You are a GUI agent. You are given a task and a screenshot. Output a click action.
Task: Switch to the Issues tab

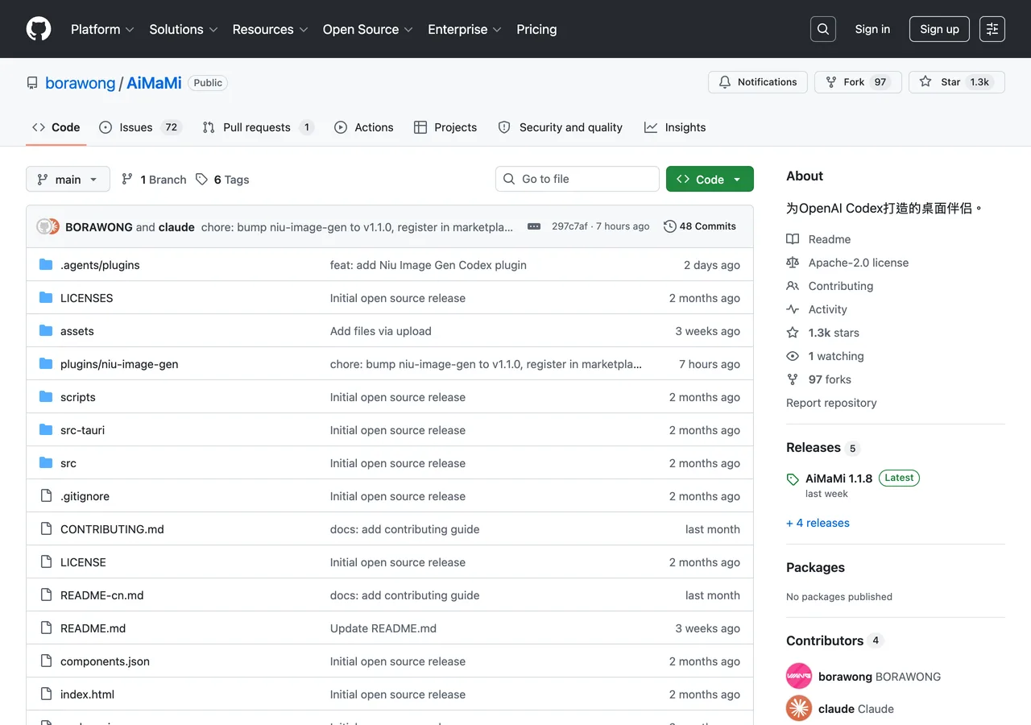[140, 127]
